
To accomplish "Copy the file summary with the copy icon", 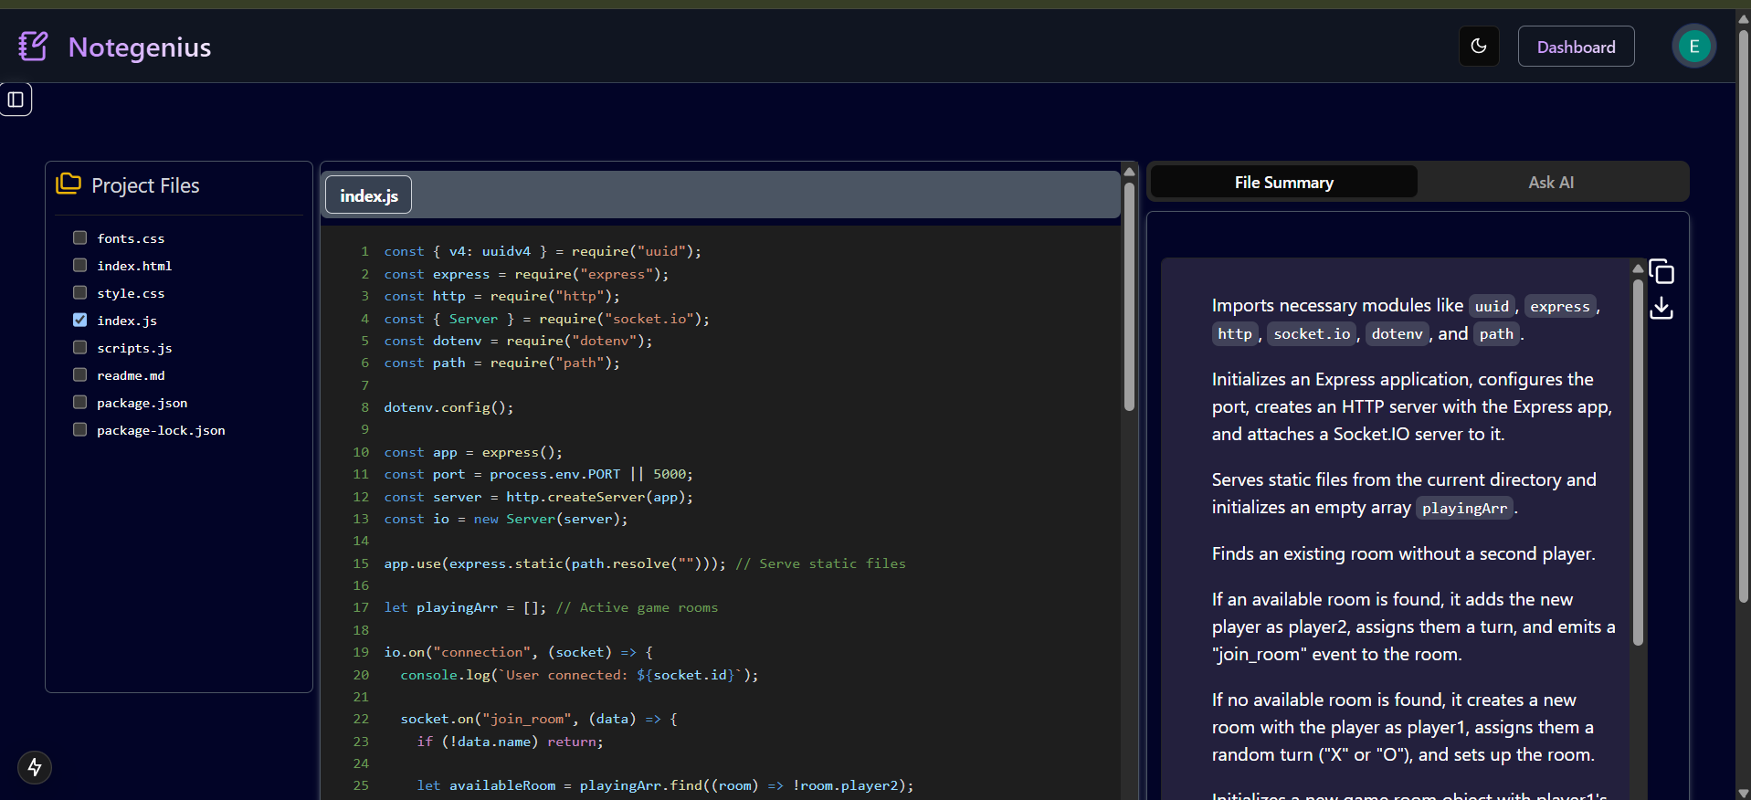I will coord(1661,272).
